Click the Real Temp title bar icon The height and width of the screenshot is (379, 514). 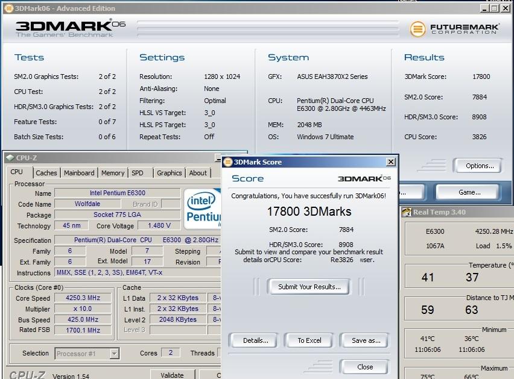point(407,212)
